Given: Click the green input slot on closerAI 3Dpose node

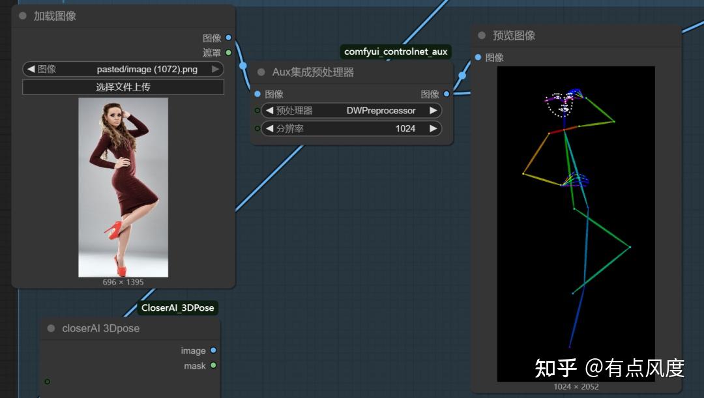Looking at the screenshot, I should click(46, 382).
